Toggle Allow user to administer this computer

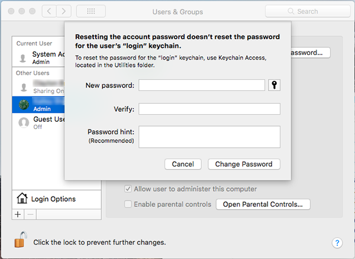(128, 189)
